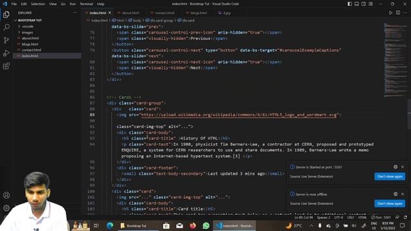Click Don't show again for server offline
The height and width of the screenshot is (231, 411).
point(390,203)
